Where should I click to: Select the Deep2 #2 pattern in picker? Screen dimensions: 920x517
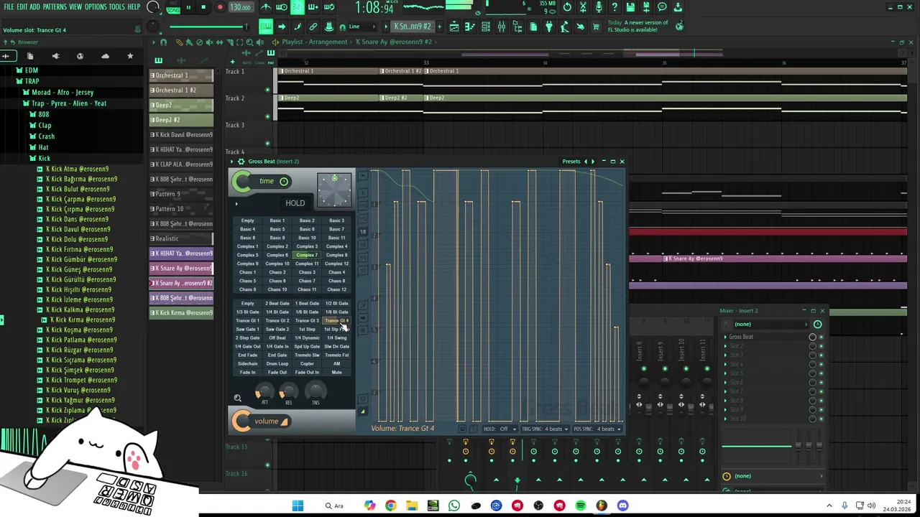(181, 120)
